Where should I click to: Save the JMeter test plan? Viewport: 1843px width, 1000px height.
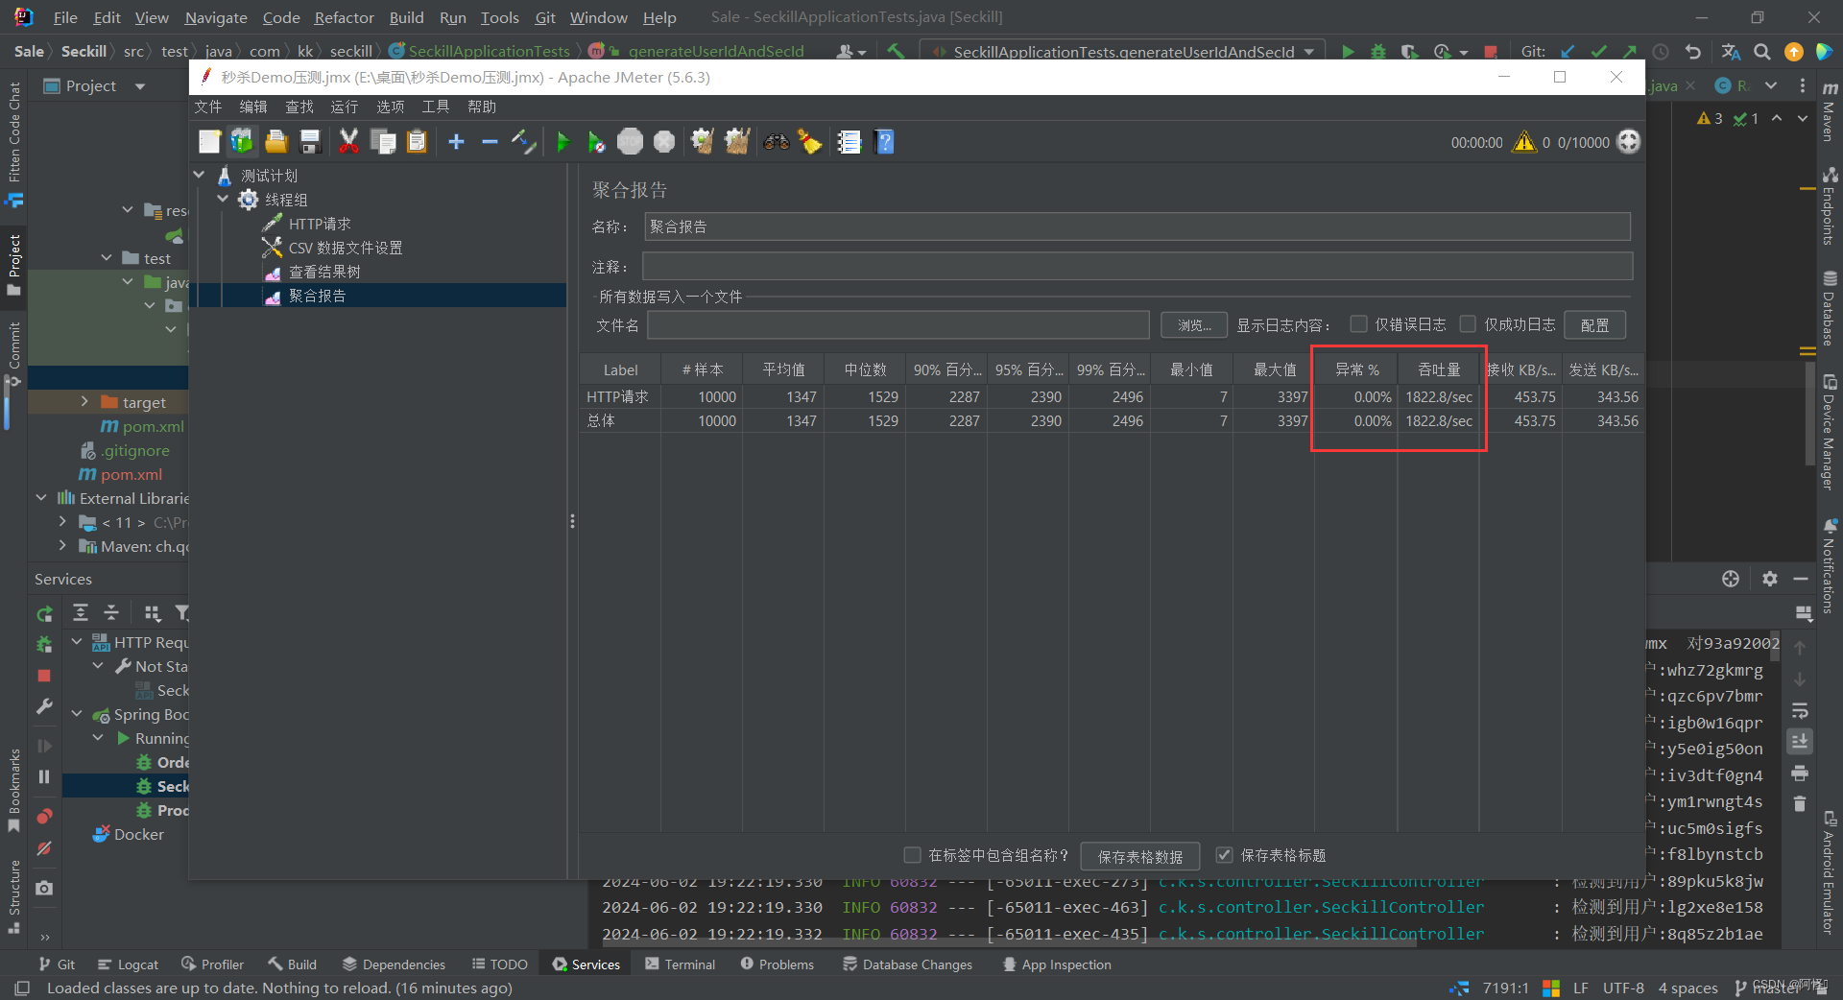309,141
